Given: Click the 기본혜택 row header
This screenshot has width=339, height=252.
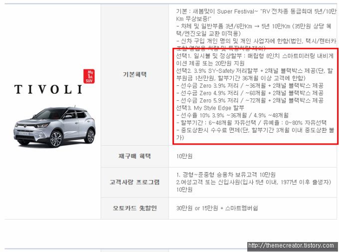Looking at the screenshot, I should [135, 74].
